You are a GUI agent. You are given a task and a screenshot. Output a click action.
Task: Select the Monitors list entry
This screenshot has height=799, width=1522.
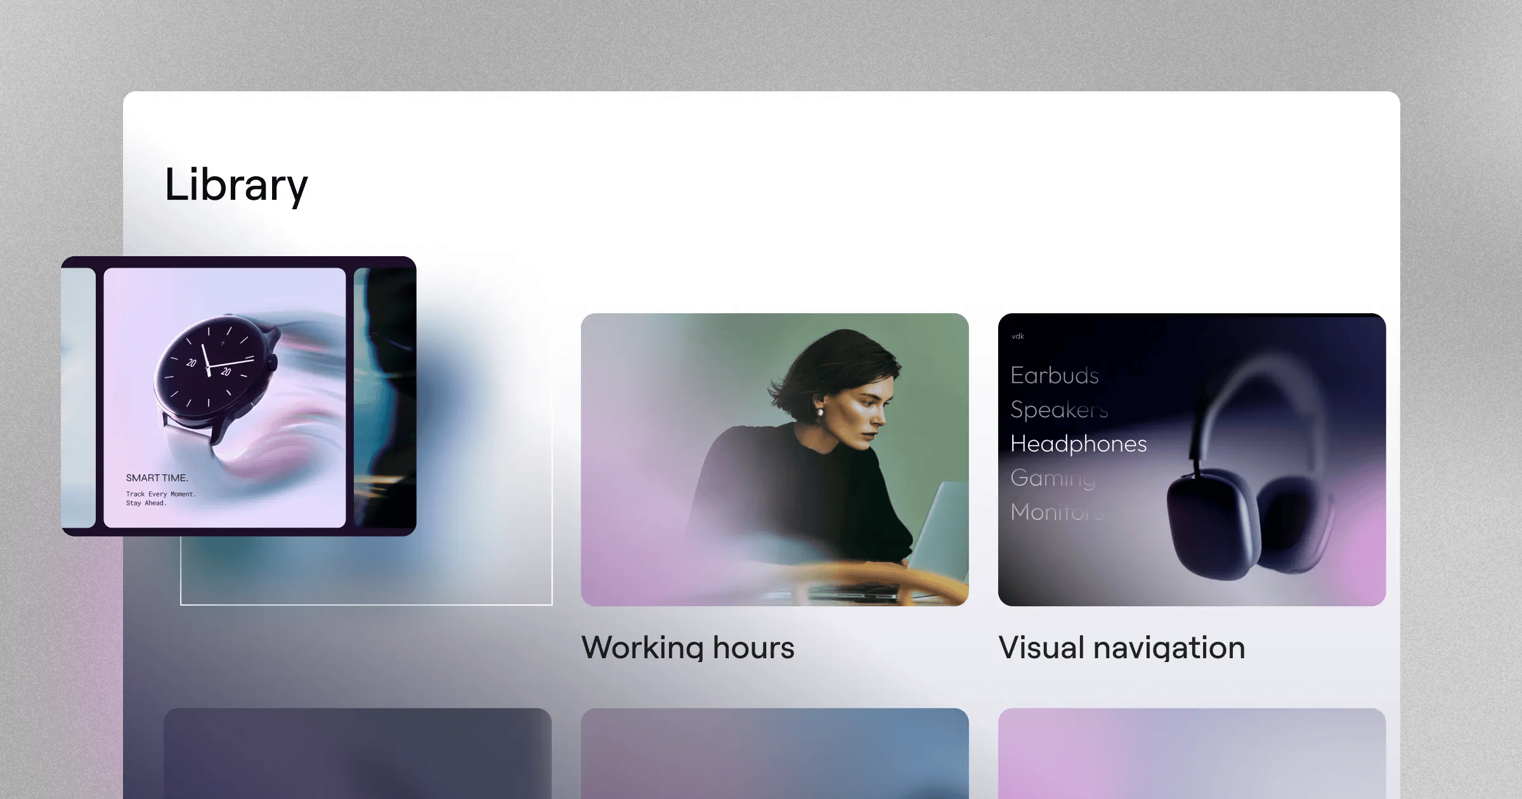click(1056, 511)
